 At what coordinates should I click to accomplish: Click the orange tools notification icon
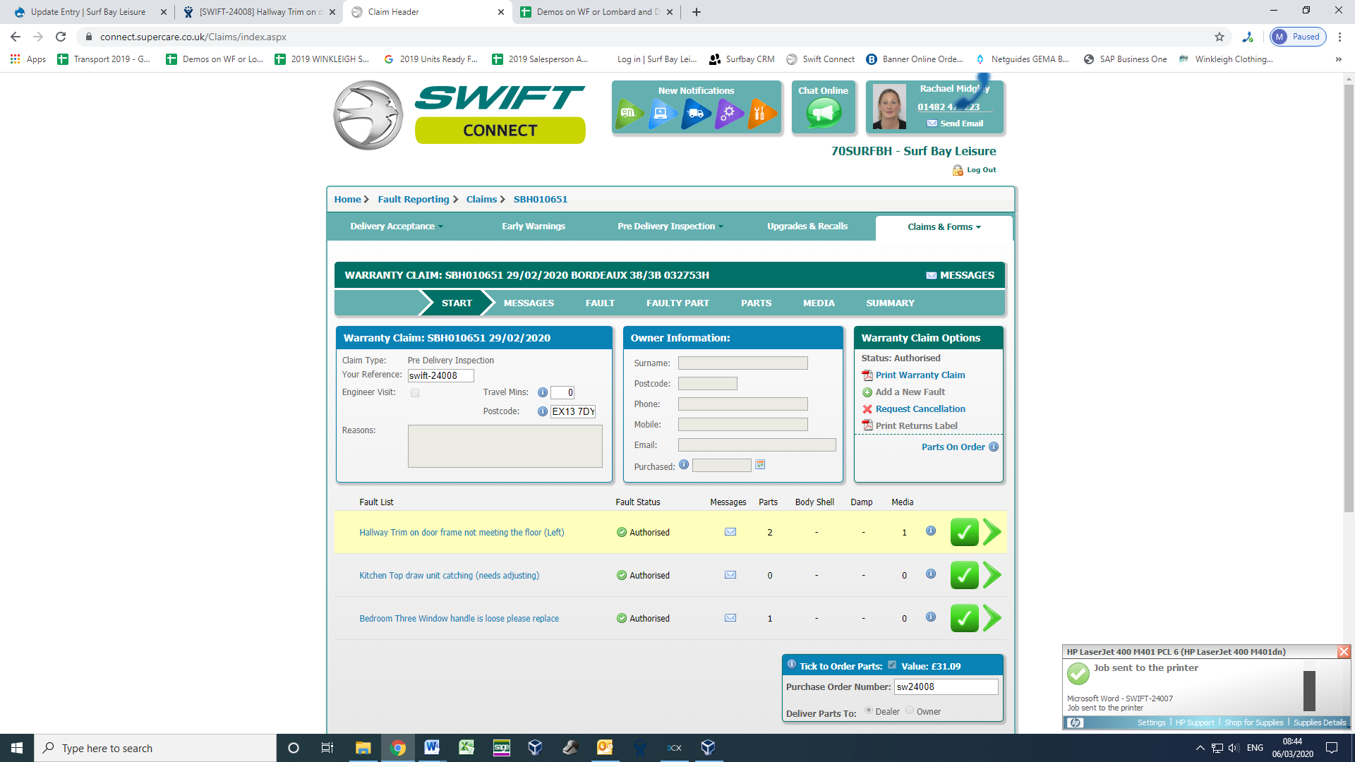tap(761, 113)
